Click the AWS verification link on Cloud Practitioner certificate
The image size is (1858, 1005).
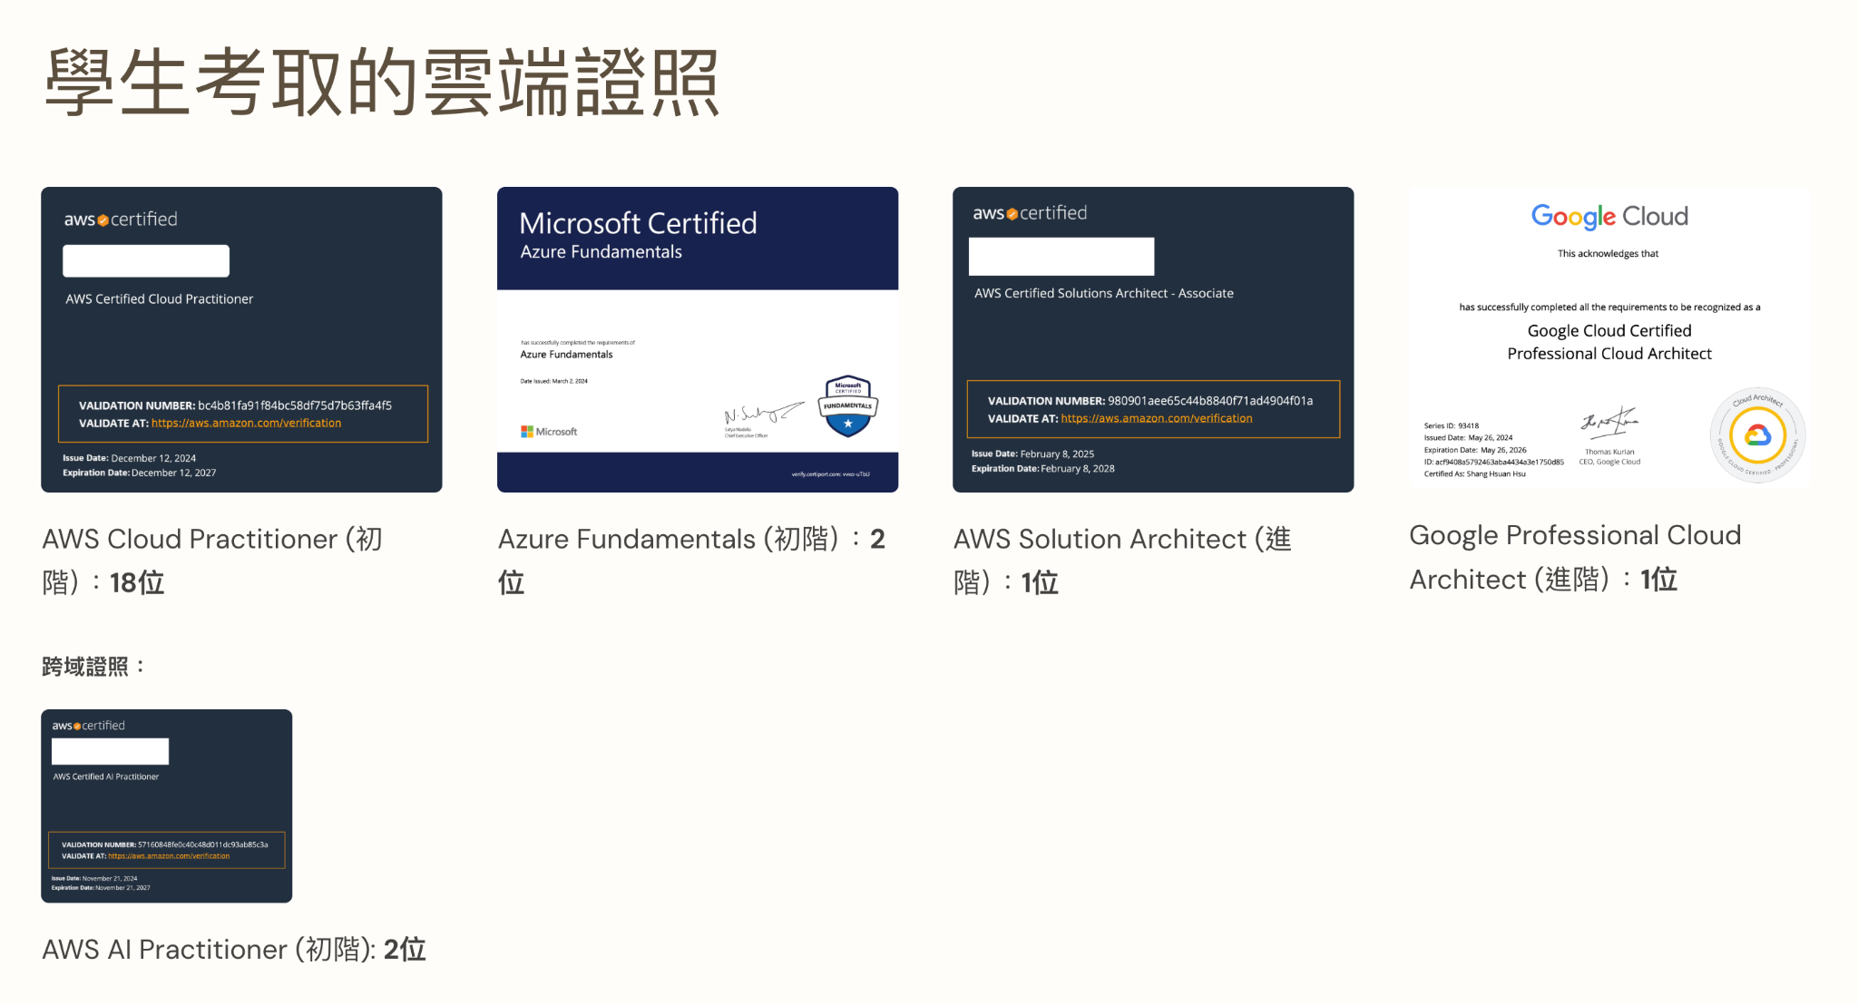[x=246, y=423]
